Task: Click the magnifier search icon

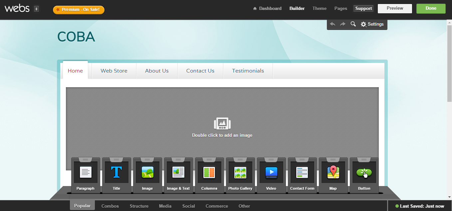Action: tap(353, 24)
